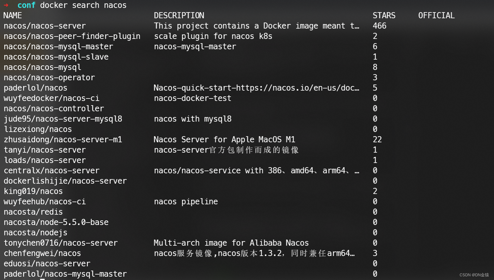Click 'jude95/nacos-server-mysql8' image name
This screenshot has width=494, height=280.
tap(63, 119)
